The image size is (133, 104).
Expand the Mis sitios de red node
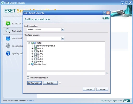pos(29,64)
